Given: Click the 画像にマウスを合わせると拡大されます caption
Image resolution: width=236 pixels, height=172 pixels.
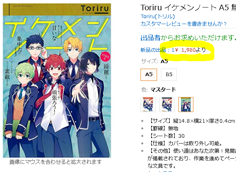Looking at the screenshot, I should (56, 162).
